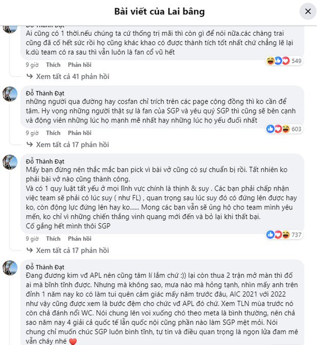Expand 17 replies under the 603-reaction comment

point(72,145)
